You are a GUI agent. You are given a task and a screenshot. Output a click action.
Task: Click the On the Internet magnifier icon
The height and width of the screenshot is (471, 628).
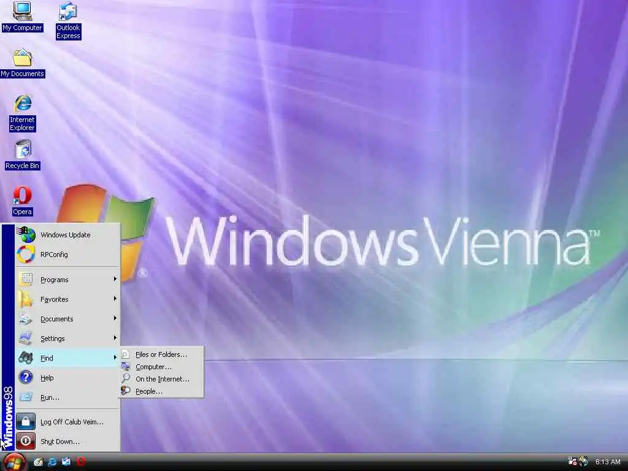[126, 378]
